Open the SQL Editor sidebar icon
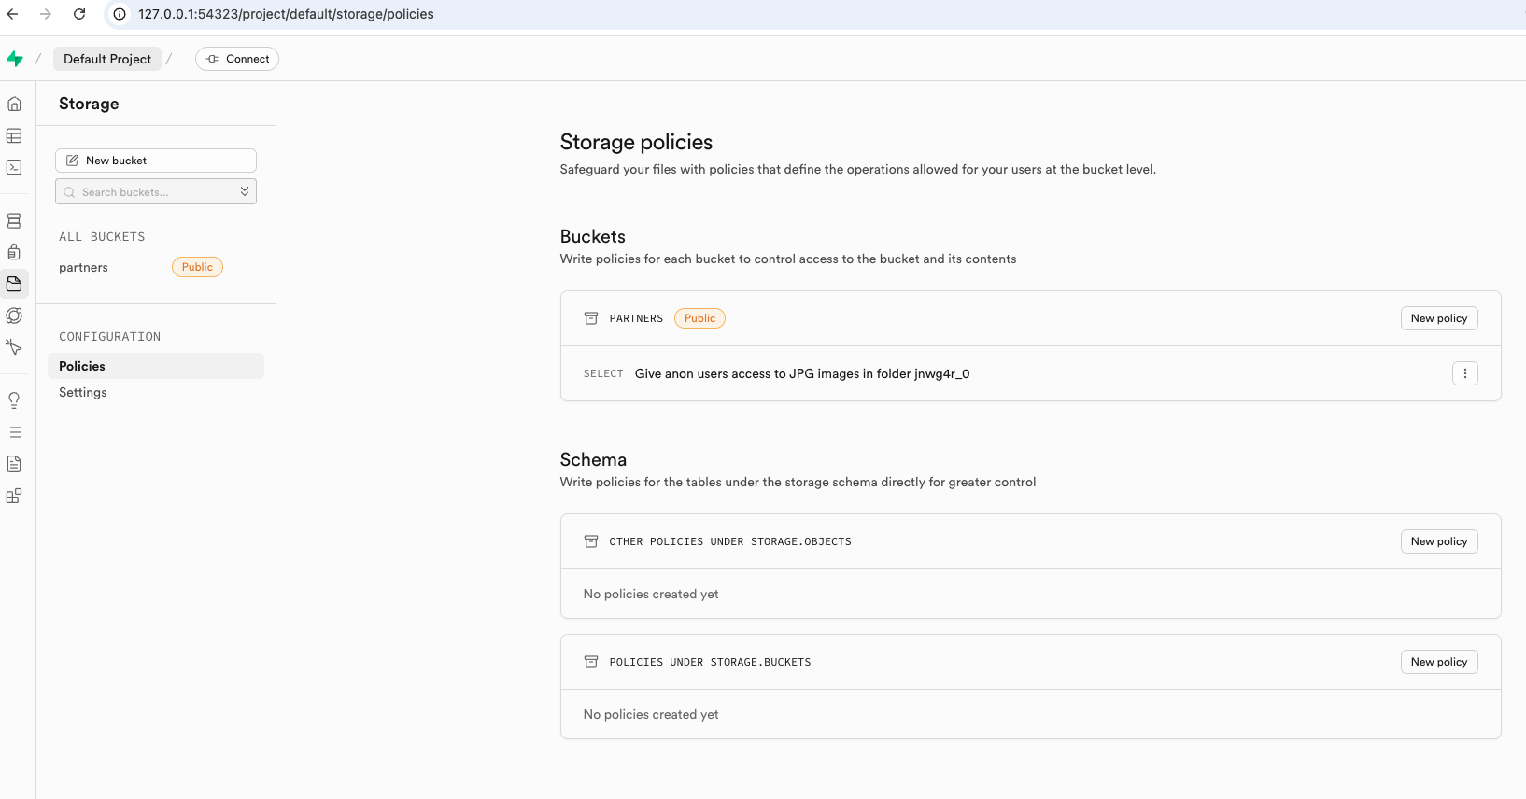The image size is (1526, 799). pos(14,168)
